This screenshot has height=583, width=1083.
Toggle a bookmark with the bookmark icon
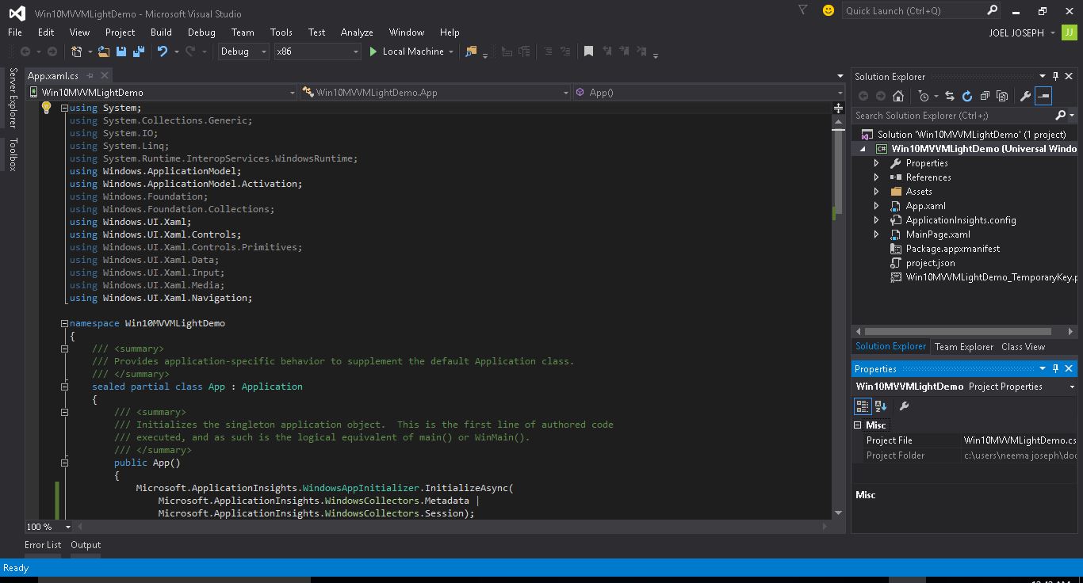(x=588, y=51)
